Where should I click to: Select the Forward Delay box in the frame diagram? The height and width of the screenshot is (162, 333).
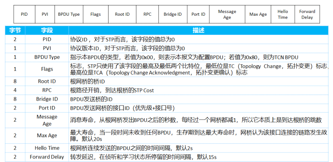[x=307, y=14]
